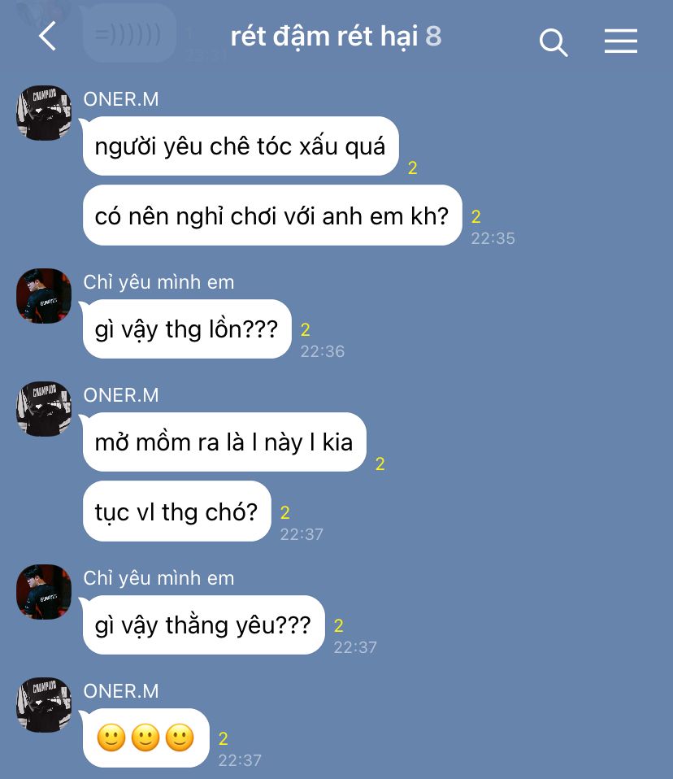Select the "gì vậy thằng yêu???" message bubble

tap(204, 625)
